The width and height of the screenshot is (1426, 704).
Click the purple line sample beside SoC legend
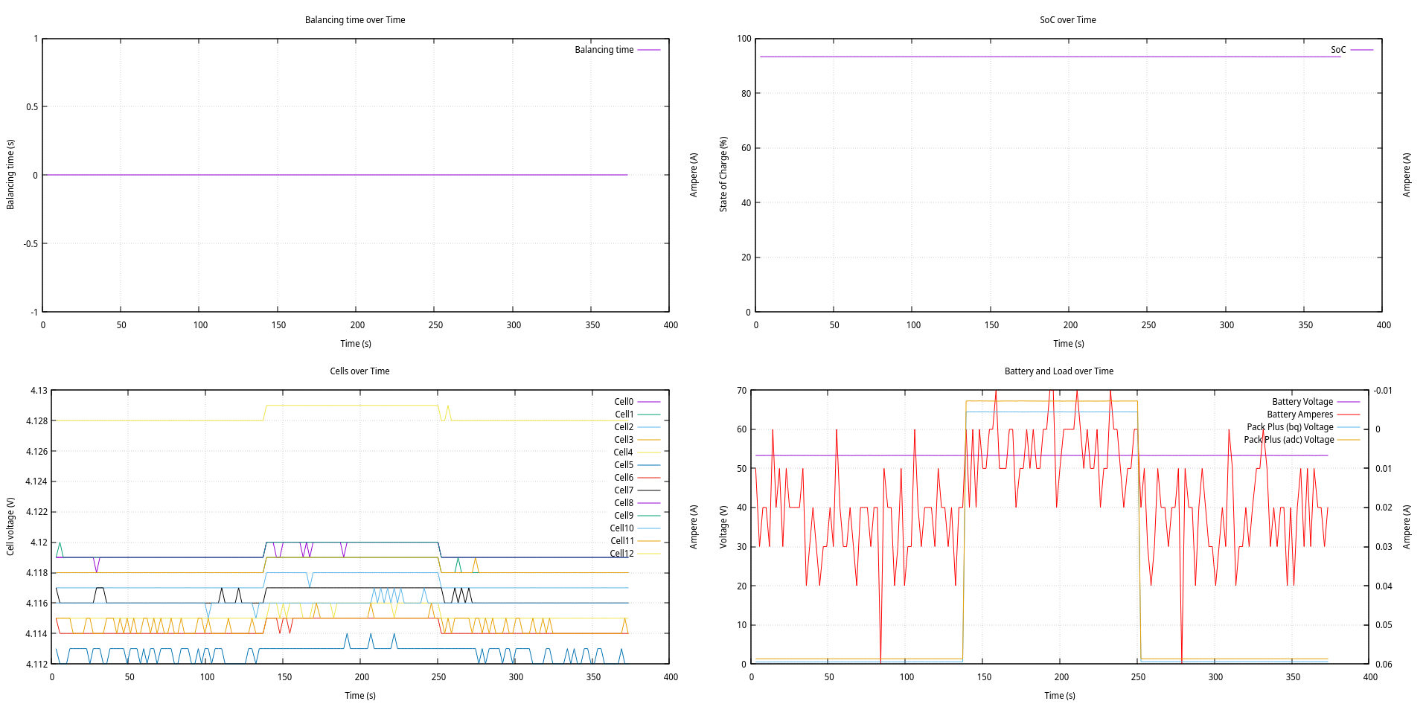[1361, 50]
